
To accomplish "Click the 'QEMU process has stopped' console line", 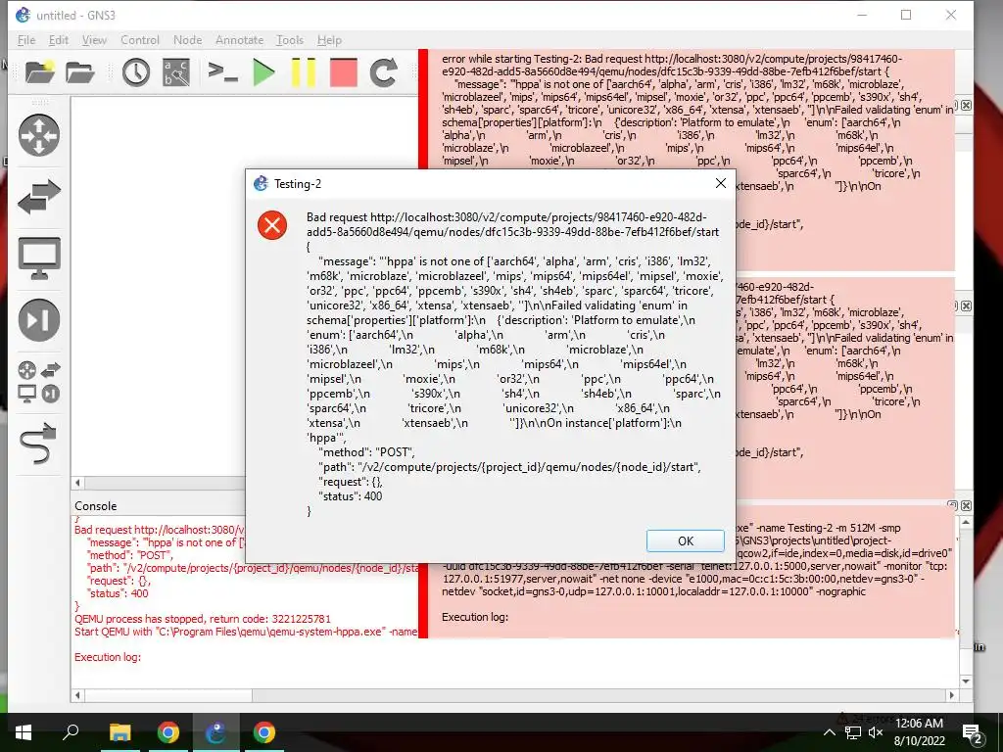I will 203,619.
